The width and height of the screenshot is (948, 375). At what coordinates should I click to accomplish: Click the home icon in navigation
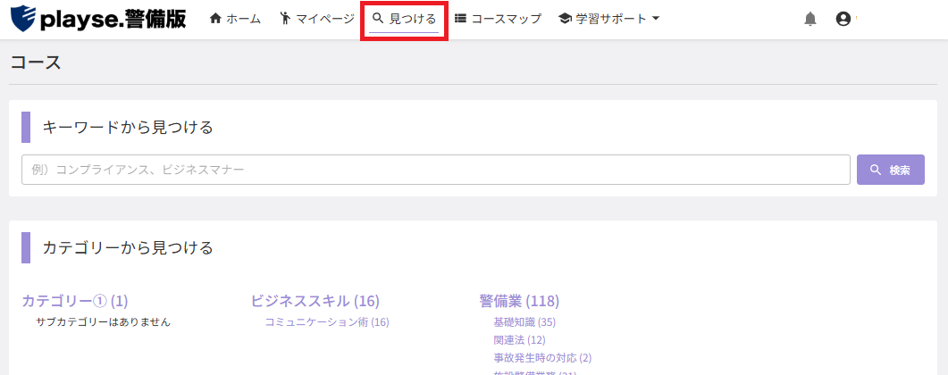pyautogui.click(x=215, y=19)
